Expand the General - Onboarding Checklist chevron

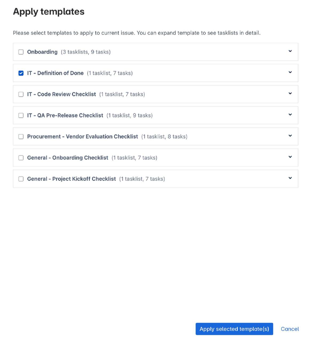[x=290, y=157]
